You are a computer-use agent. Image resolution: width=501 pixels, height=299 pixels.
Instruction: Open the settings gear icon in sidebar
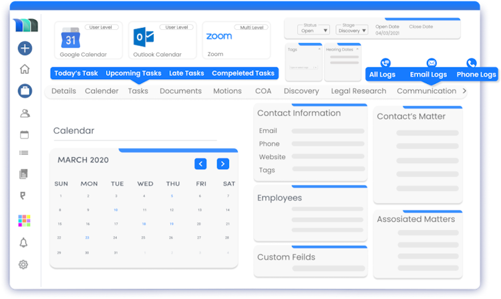pyautogui.click(x=23, y=264)
